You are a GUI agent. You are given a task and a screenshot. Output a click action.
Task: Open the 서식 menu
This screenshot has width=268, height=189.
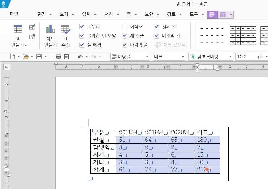[x=108, y=14]
